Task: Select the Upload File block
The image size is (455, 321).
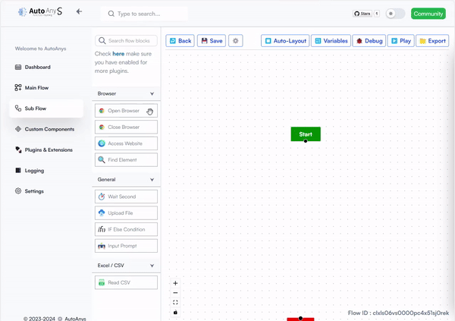Action: (x=126, y=213)
